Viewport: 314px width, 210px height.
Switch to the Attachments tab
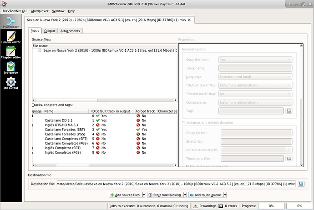(x=70, y=31)
